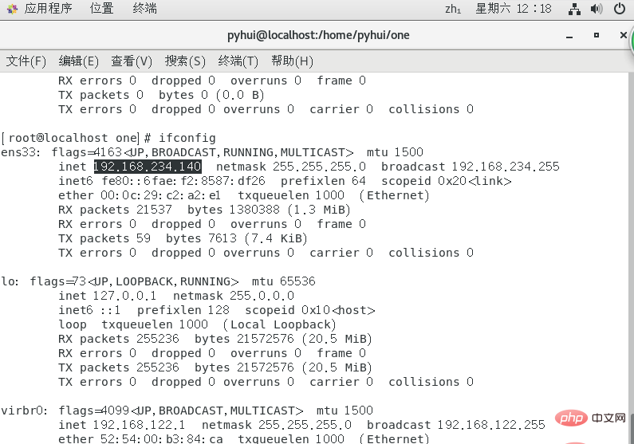Screen dimensions: 634x444
Task: Click broadcast address 192.168.122.255
Action: [491, 425]
